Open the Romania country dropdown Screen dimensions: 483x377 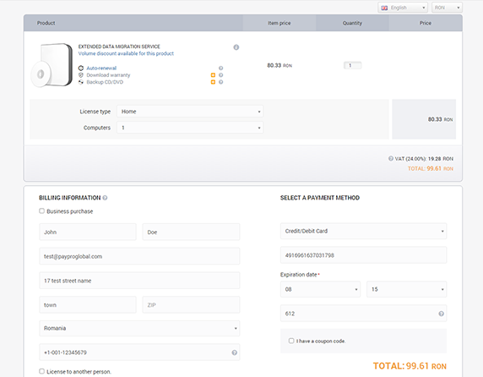click(x=139, y=328)
